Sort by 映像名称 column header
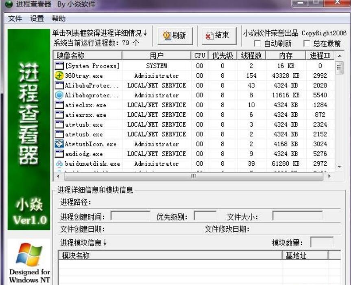Image resolution: width=351 pixels, height=285 pixels. point(87,55)
